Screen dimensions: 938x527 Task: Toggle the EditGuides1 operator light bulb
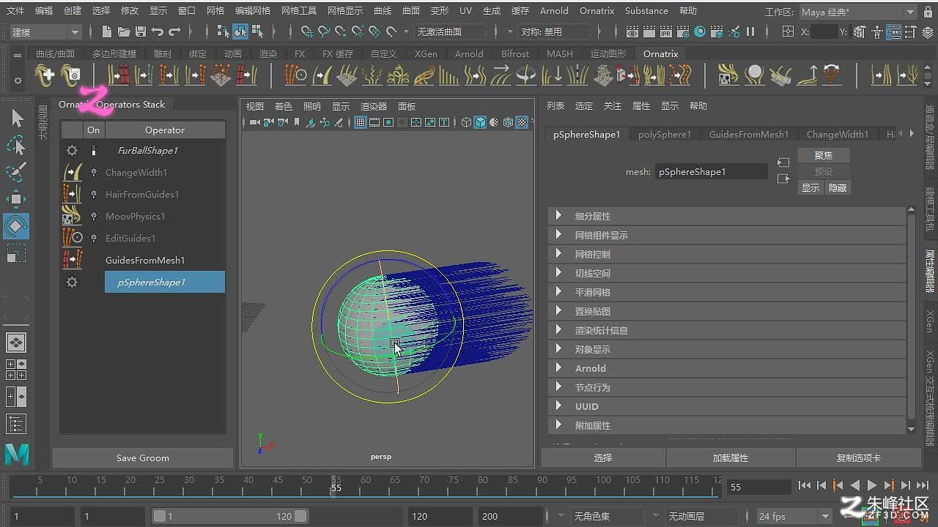(94, 239)
